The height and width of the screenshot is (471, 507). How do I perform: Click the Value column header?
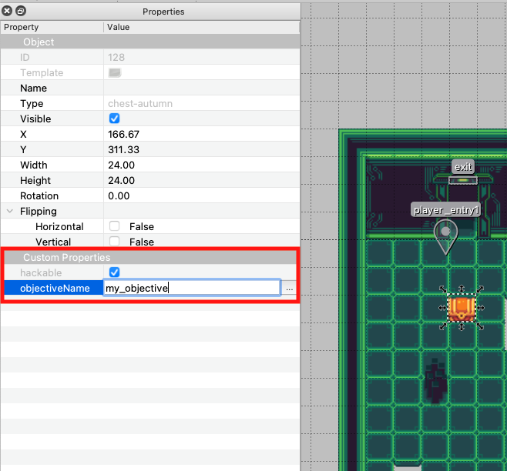[x=118, y=27]
